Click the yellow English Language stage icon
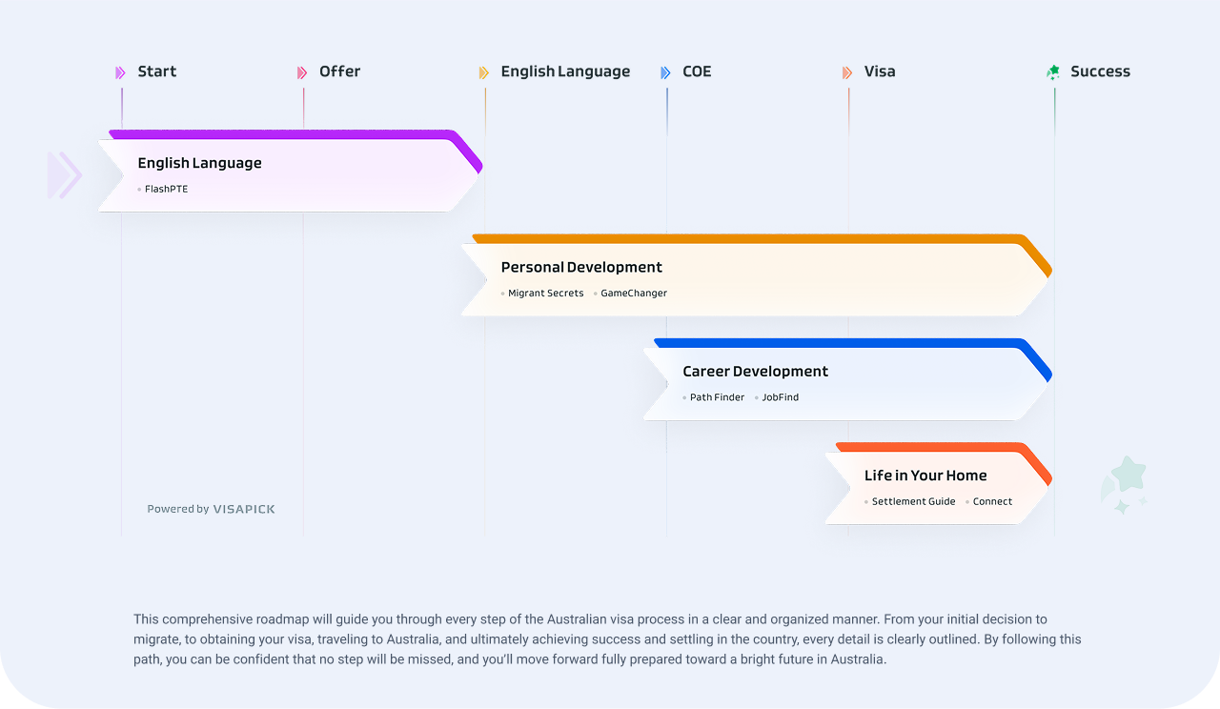This screenshot has height=709, width=1220. (484, 72)
